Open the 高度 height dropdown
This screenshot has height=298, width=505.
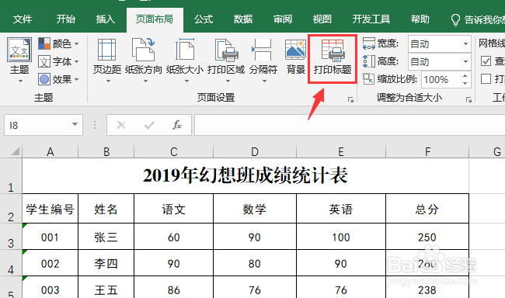(465, 61)
